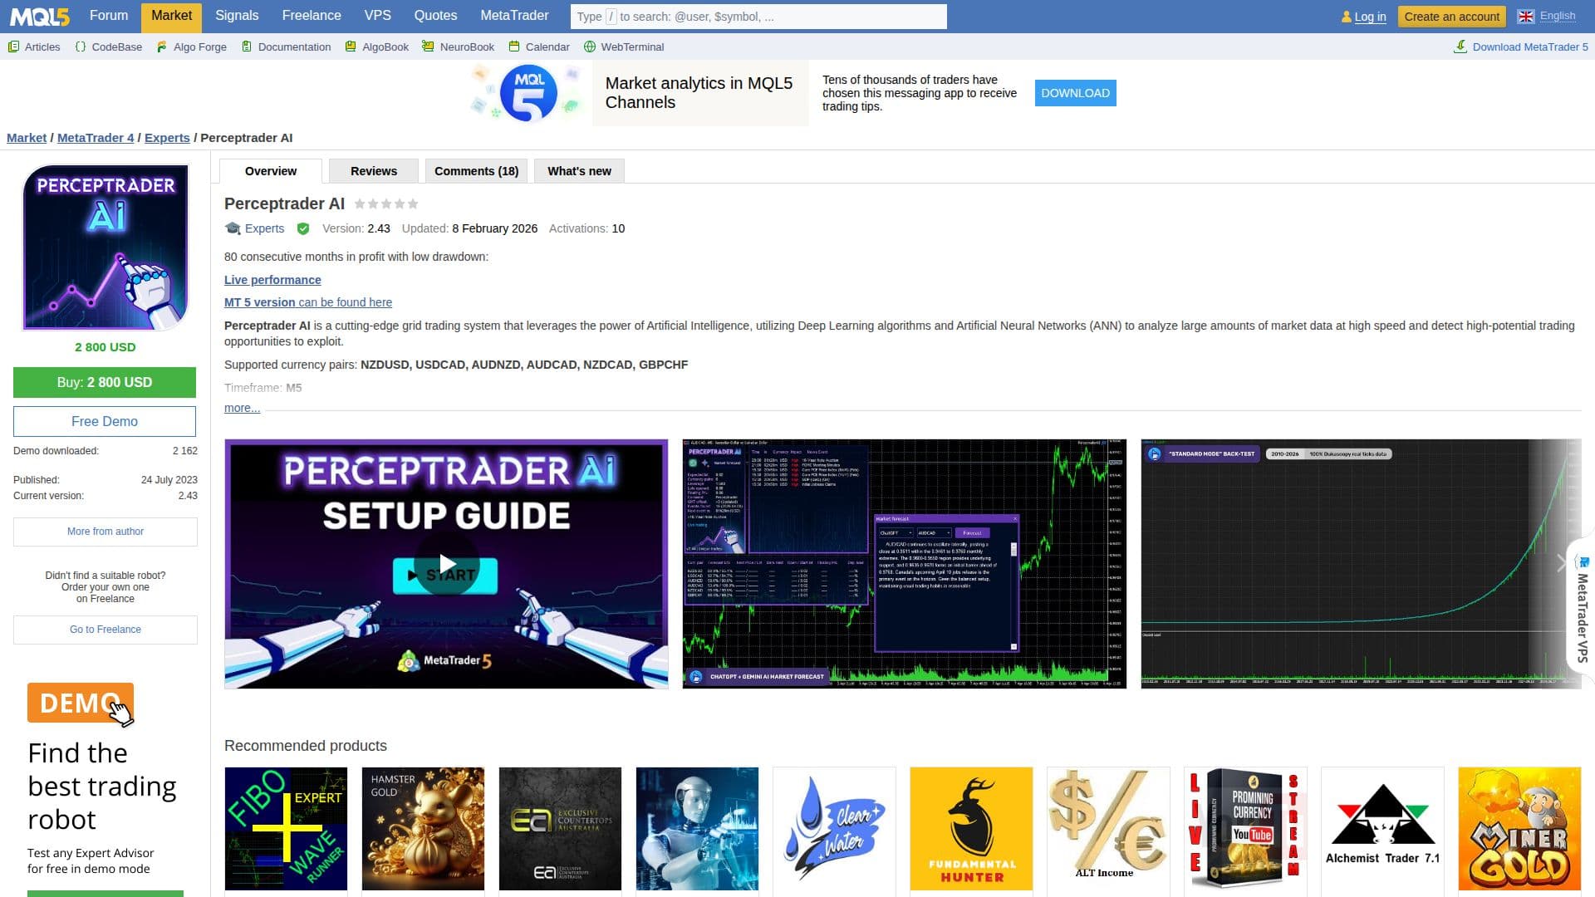Viewport: 1595px width, 897px height.
Task: Click green verified checkmark badge
Action: pos(303,228)
